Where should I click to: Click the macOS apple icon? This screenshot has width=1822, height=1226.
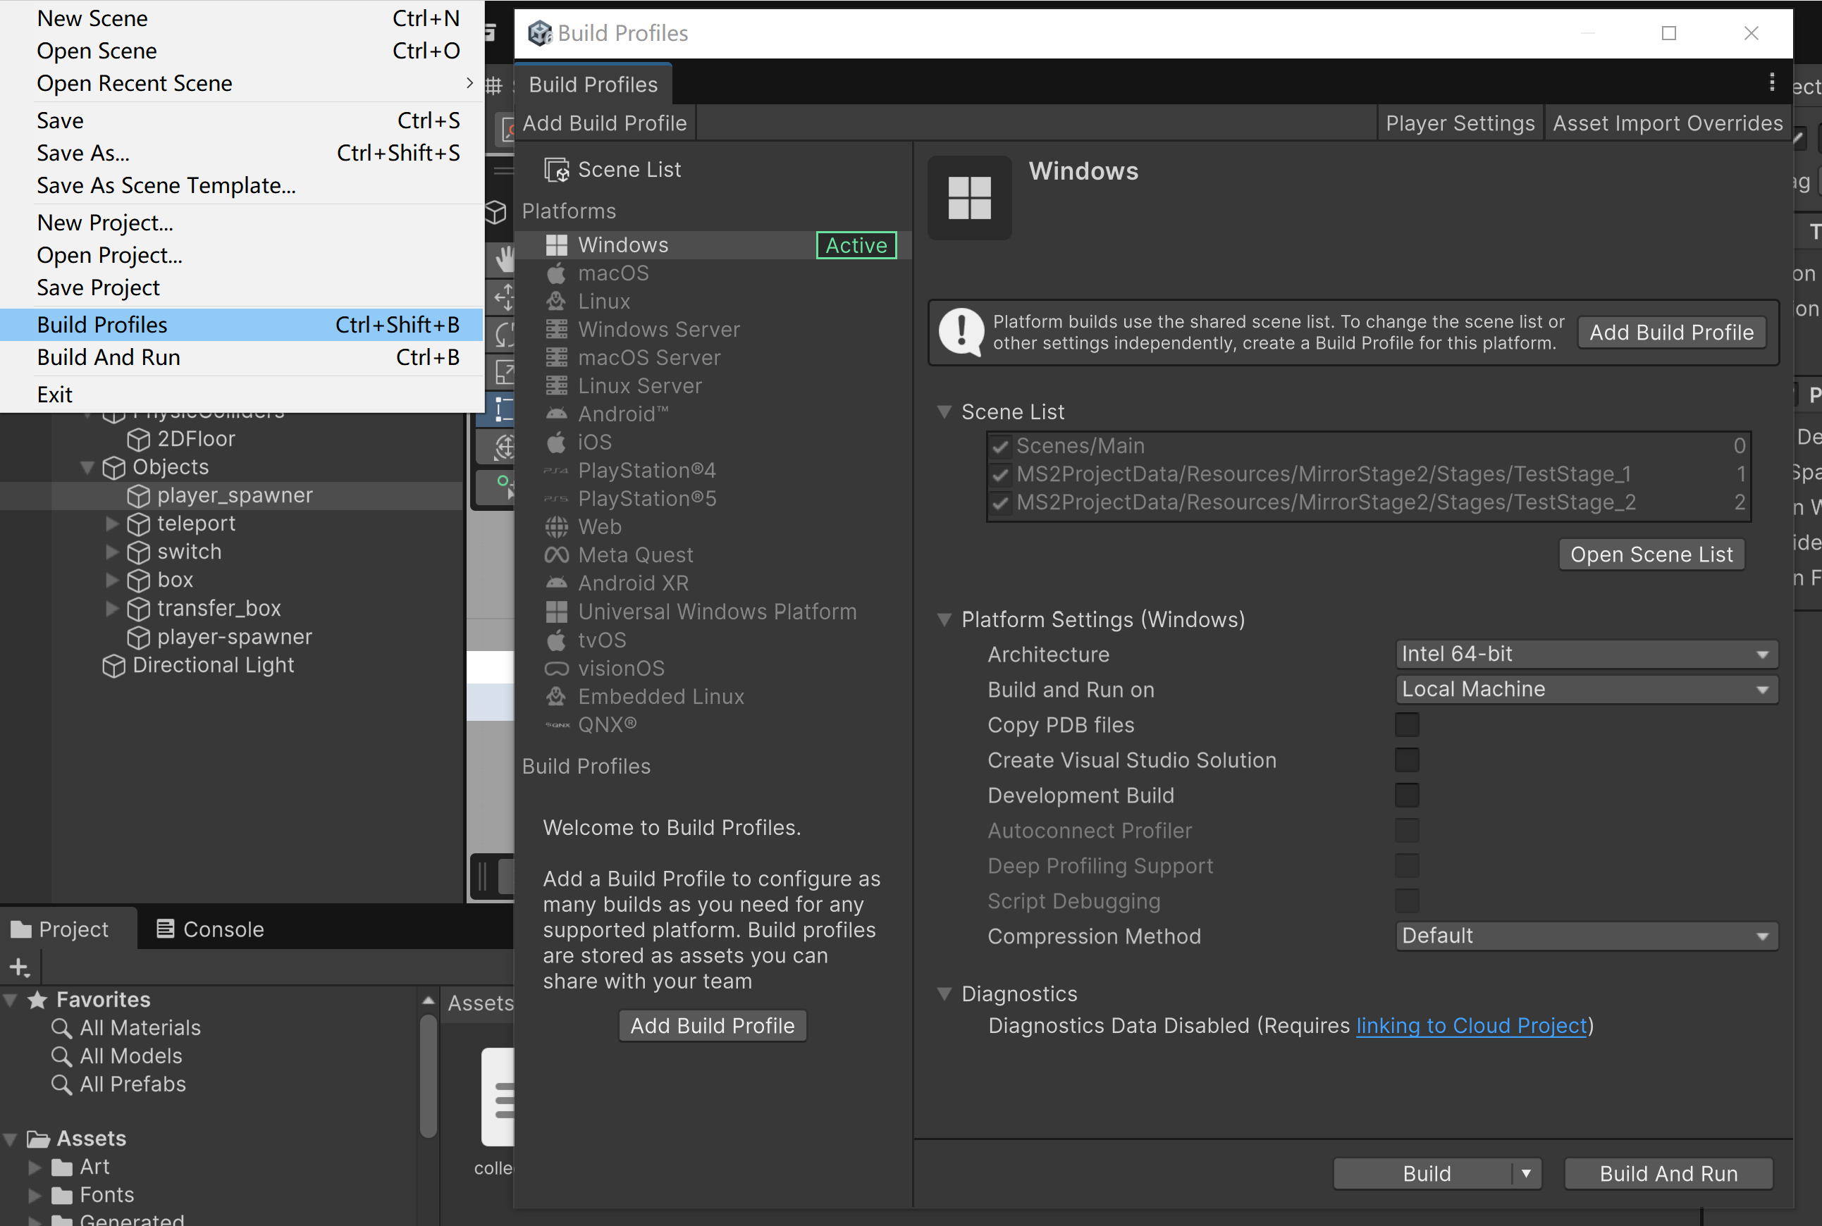[556, 273]
